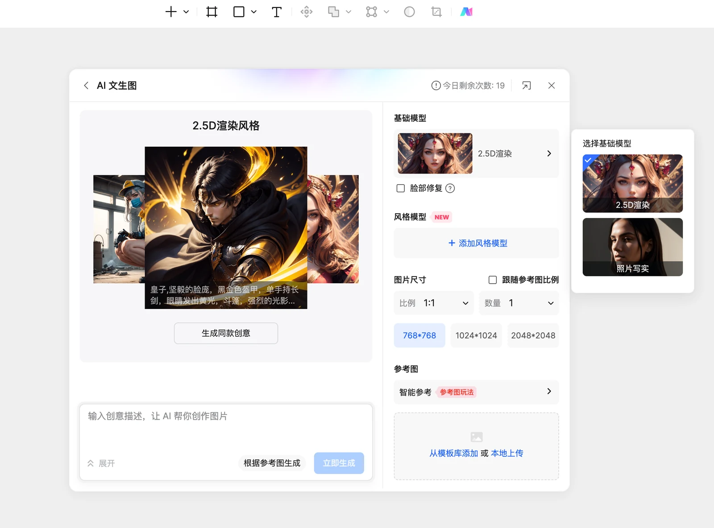Image resolution: width=714 pixels, height=528 pixels.
Task: Click the 参考图玩法 tag
Action: click(457, 392)
